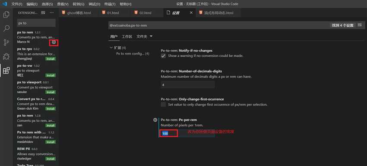
Task: Open Run and Debug view
Action: click(x=6, y=56)
